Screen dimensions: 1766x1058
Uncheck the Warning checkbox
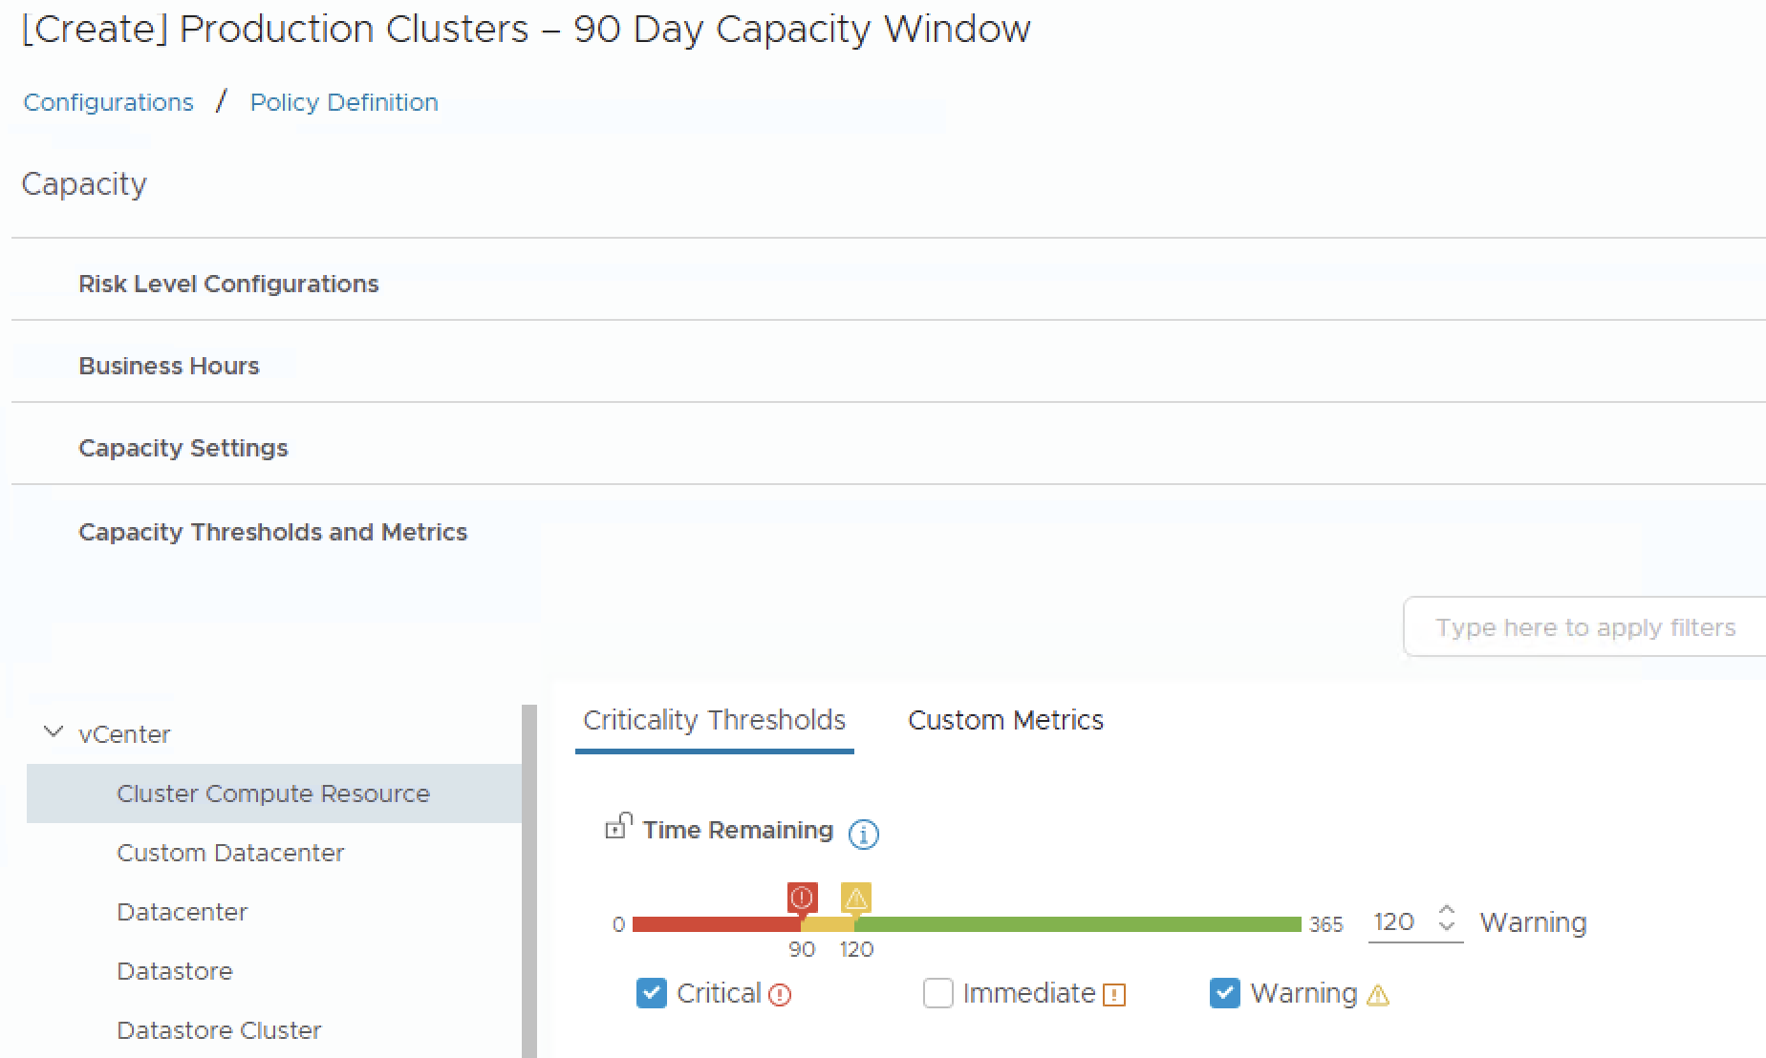[1225, 994]
